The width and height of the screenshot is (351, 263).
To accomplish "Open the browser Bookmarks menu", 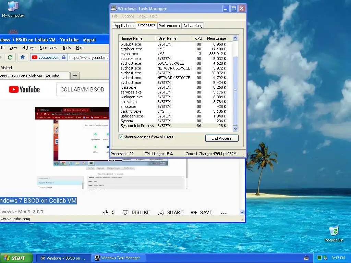I will (x=48, y=48).
